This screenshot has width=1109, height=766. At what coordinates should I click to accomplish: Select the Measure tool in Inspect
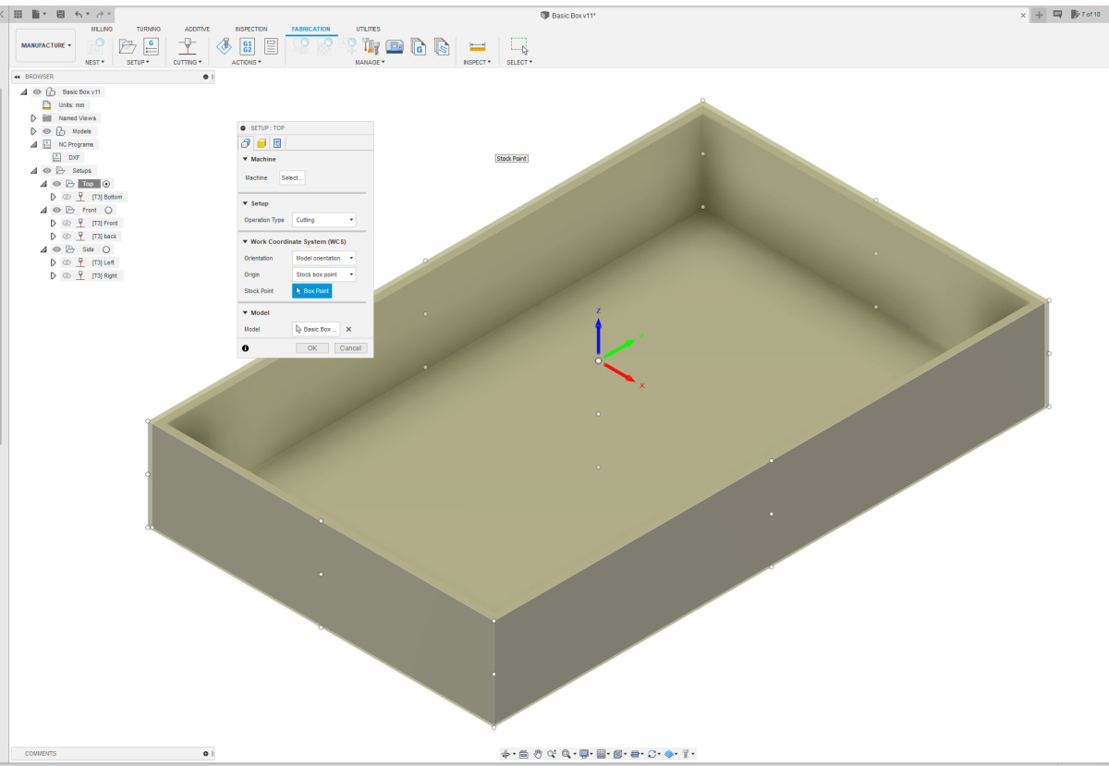(478, 47)
